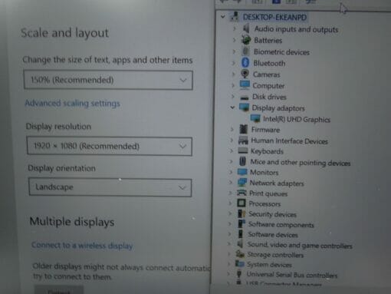The image size is (391, 294).
Task: Click the Network adapters icon
Action: click(242, 183)
